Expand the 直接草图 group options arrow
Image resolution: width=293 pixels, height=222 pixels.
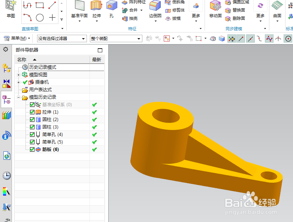pos(63,29)
